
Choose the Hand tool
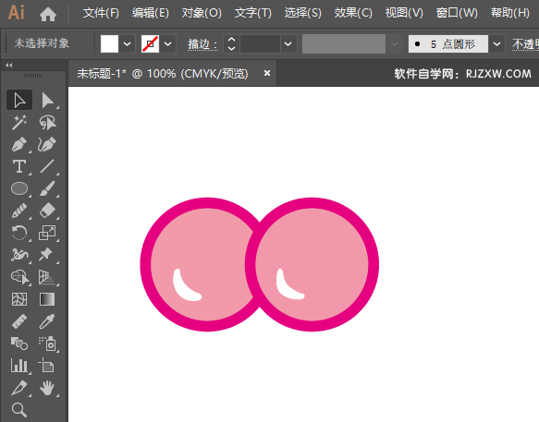tap(47, 388)
